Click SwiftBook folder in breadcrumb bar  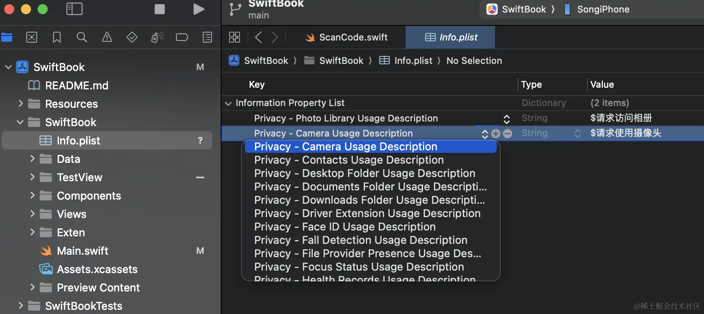[x=334, y=61]
